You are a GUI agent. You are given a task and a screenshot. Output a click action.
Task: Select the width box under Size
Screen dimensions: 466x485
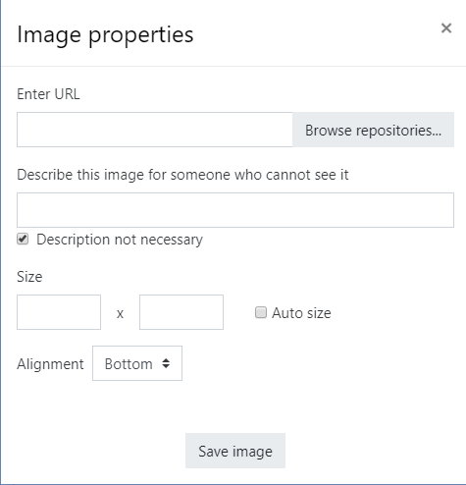coord(59,312)
